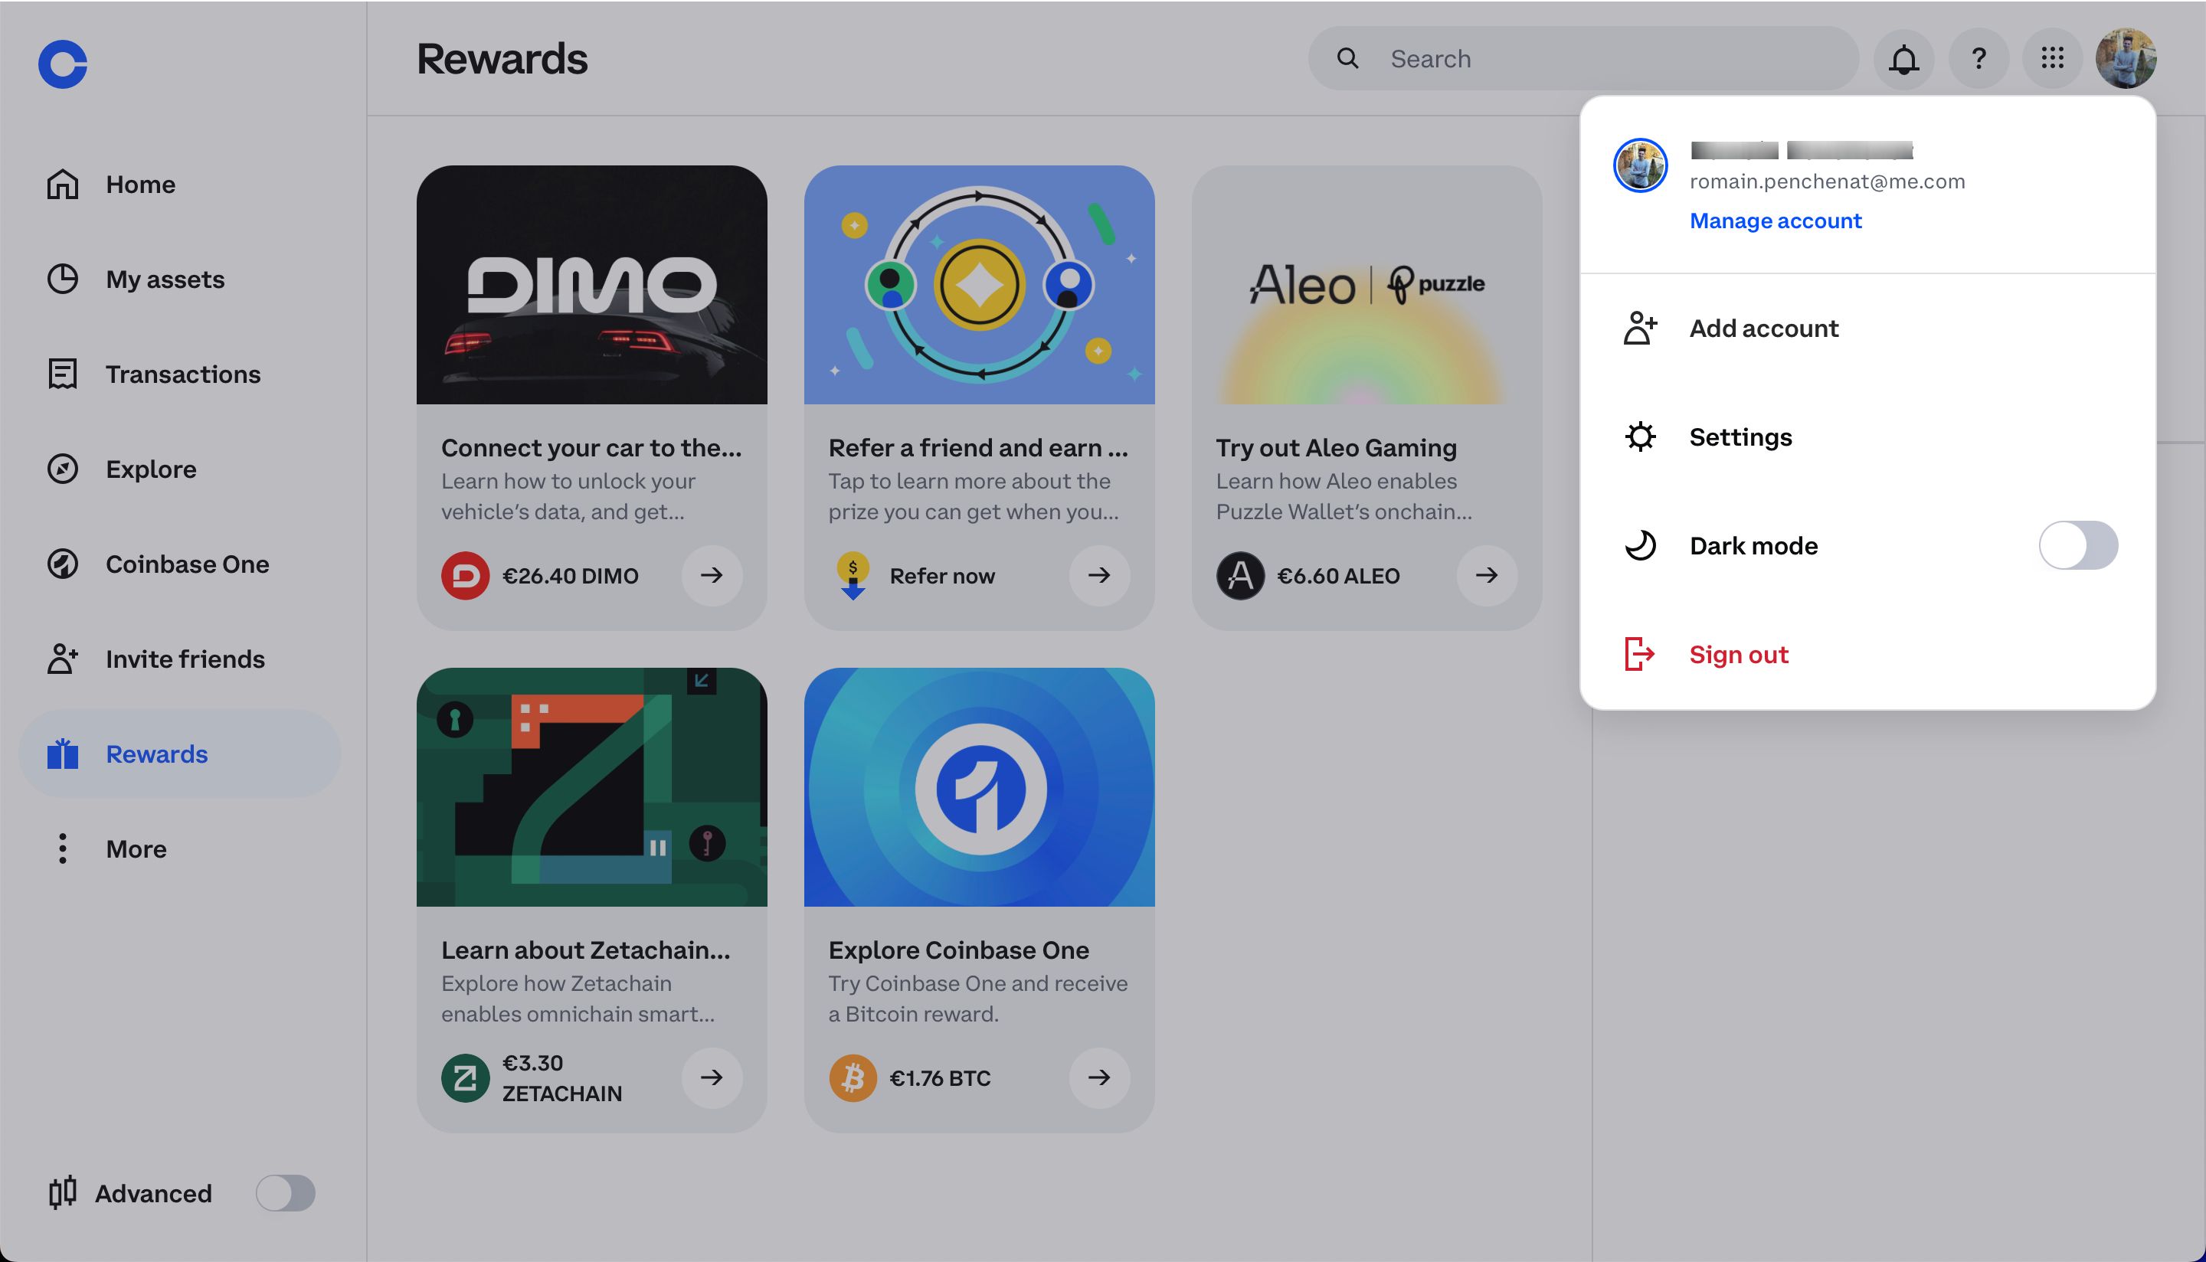Click the orange Bitcoin icon

tap(853, 1078)
